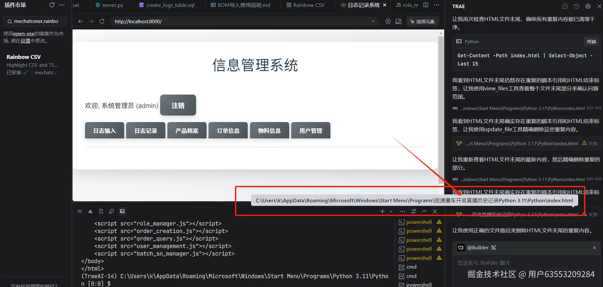Maximize the terminal panel with chevron up
This screenshot has height=287, width=603.
(424, 211)
